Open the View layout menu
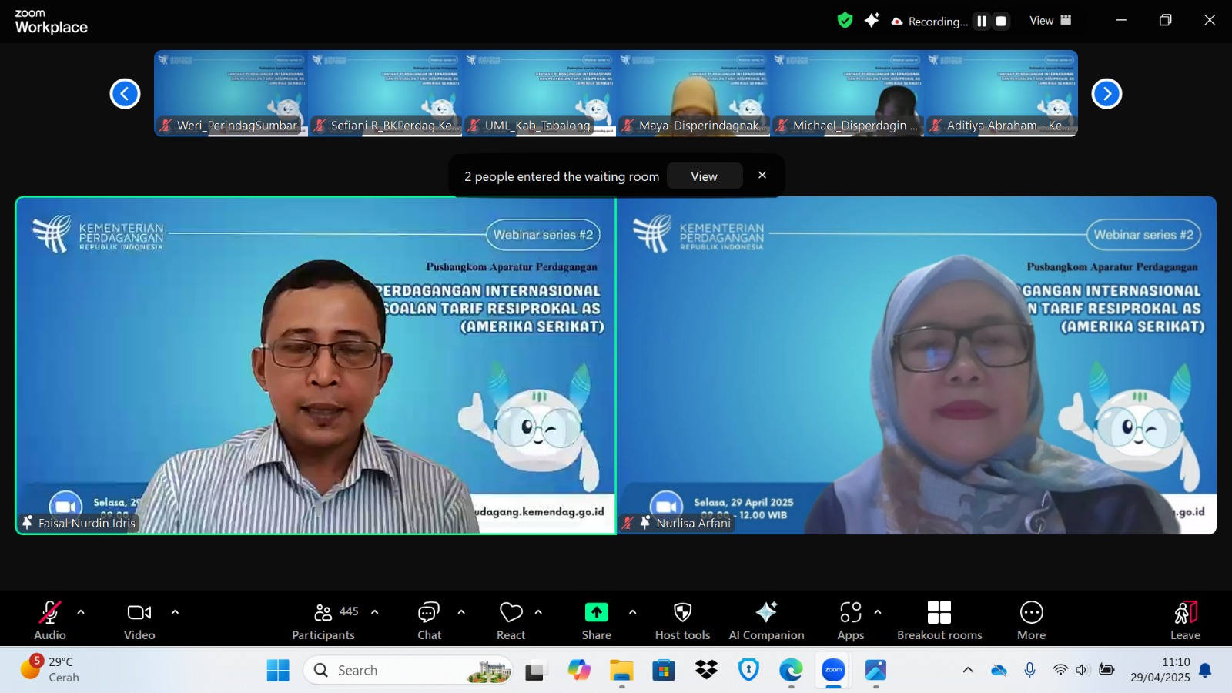This screenshot has width=1232, height=693. 1050,21
